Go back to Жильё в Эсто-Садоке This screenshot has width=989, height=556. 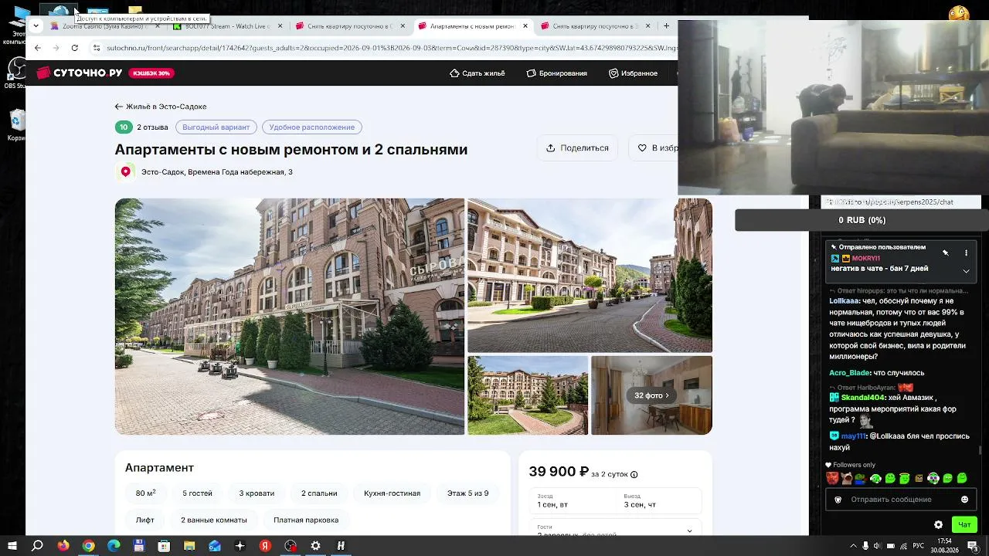[161, 107]
